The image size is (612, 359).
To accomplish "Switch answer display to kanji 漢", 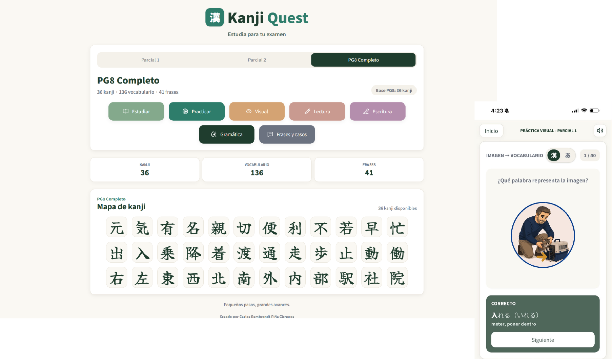I will tap(554, 155).
